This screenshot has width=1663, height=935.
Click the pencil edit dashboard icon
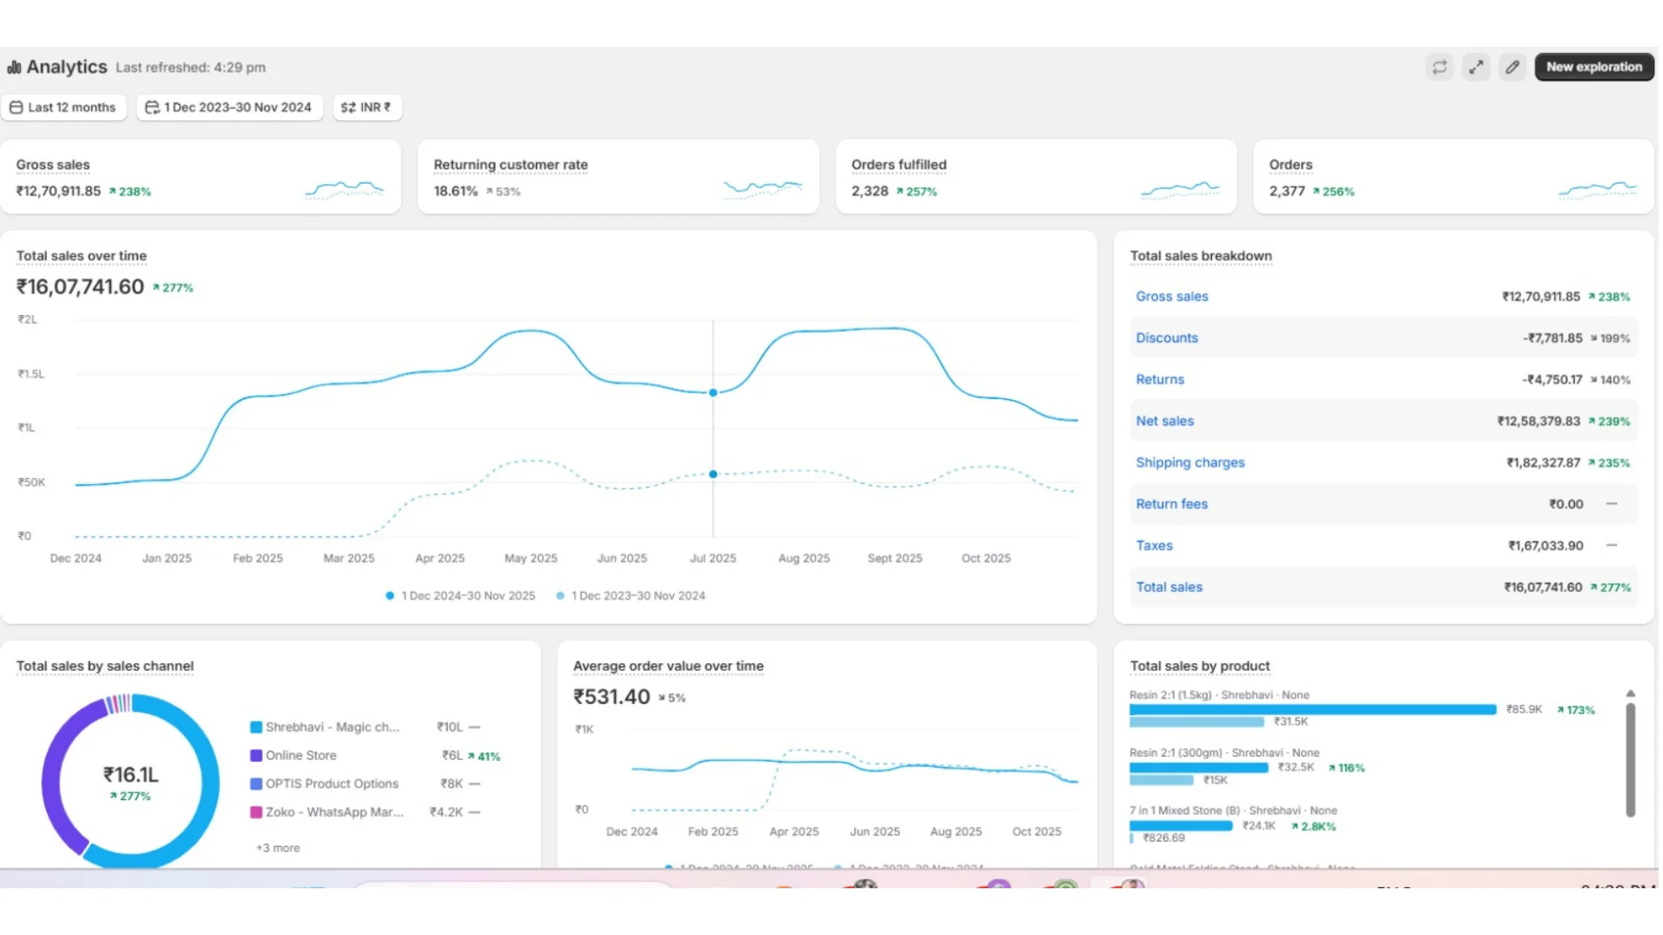(x=1512, y=68)
